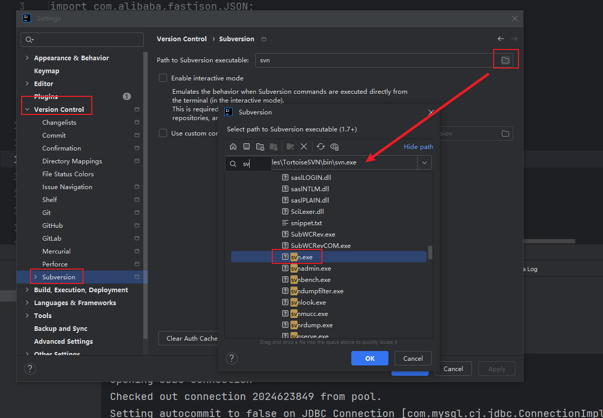
Task: Expand Build, Execution, Deployment group
Action: point(27,290)
